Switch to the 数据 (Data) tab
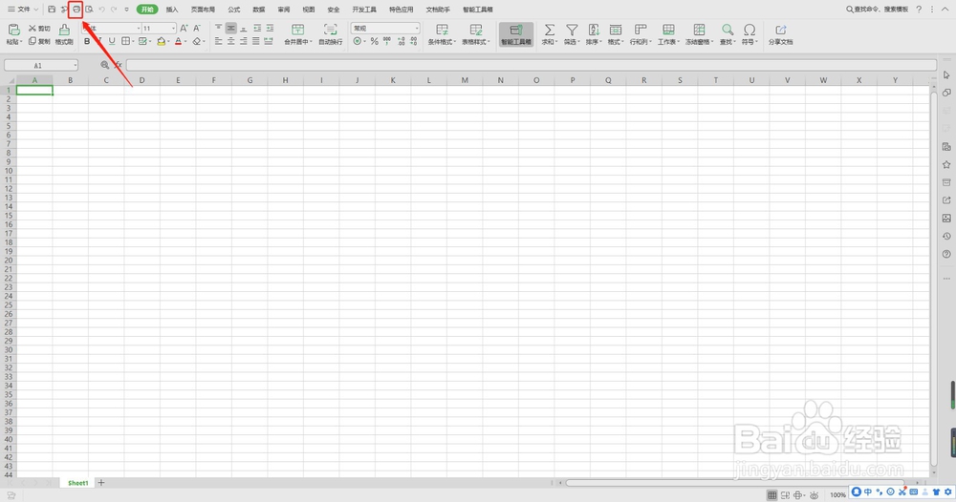This screenshot has height=502, width=956. click(x=258, y=10)
